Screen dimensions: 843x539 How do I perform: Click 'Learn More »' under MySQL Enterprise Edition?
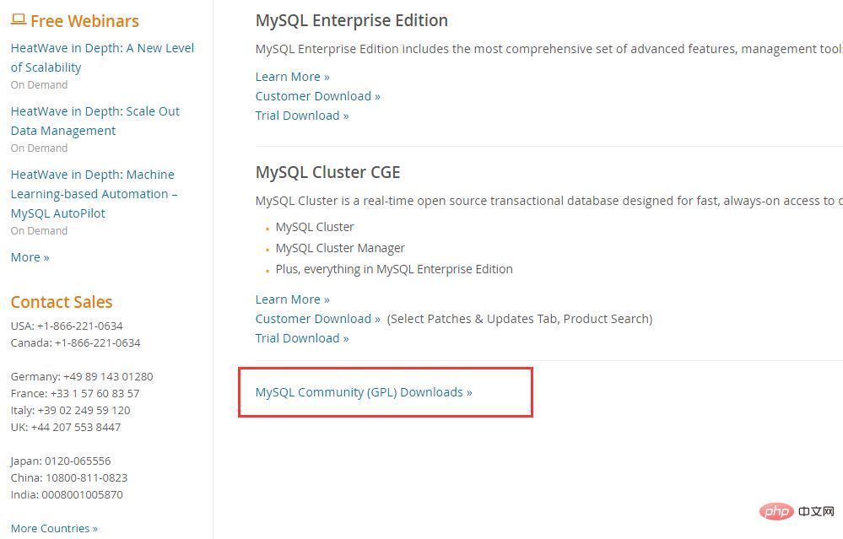pos(292,77)
